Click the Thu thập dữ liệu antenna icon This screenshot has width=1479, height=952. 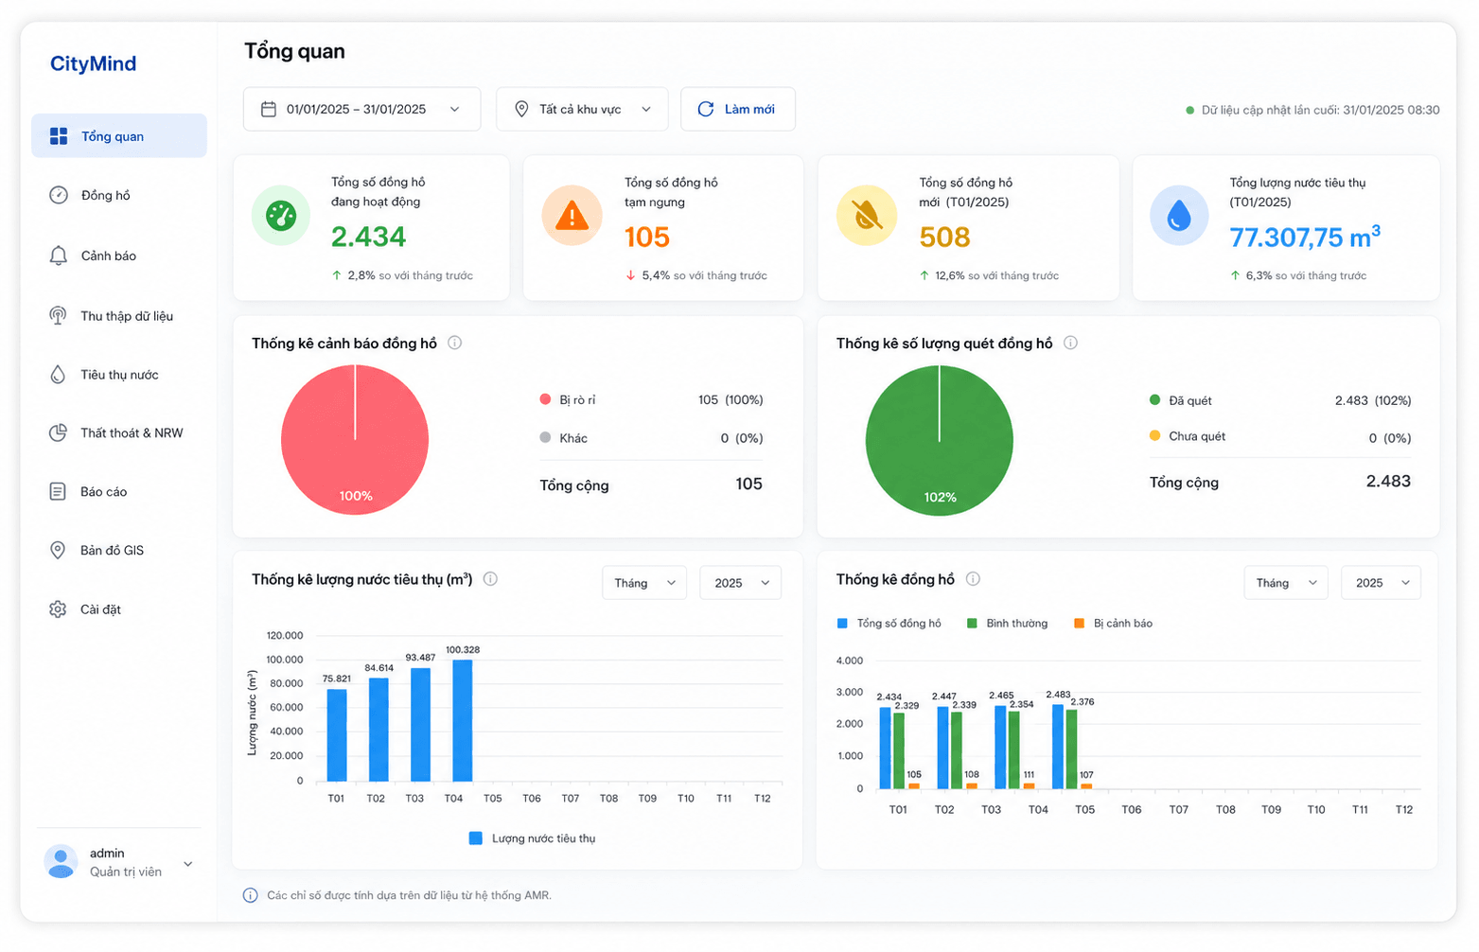click(58, 315)
